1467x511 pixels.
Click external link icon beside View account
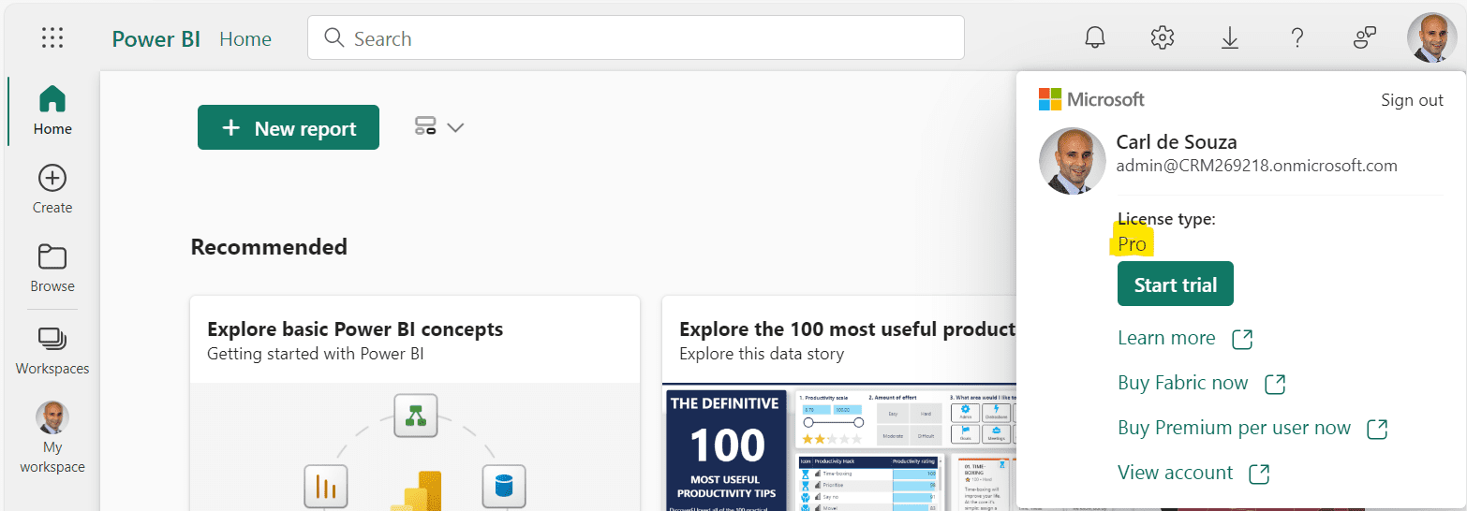[1260, 474]
